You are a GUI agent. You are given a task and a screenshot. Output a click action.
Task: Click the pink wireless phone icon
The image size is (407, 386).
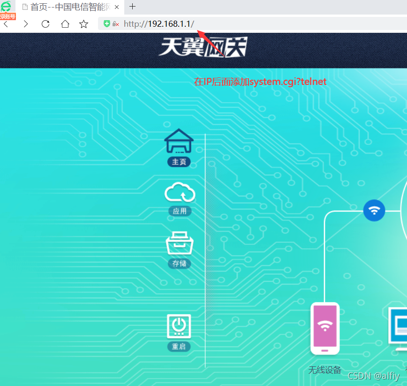[x=325, y=328]
